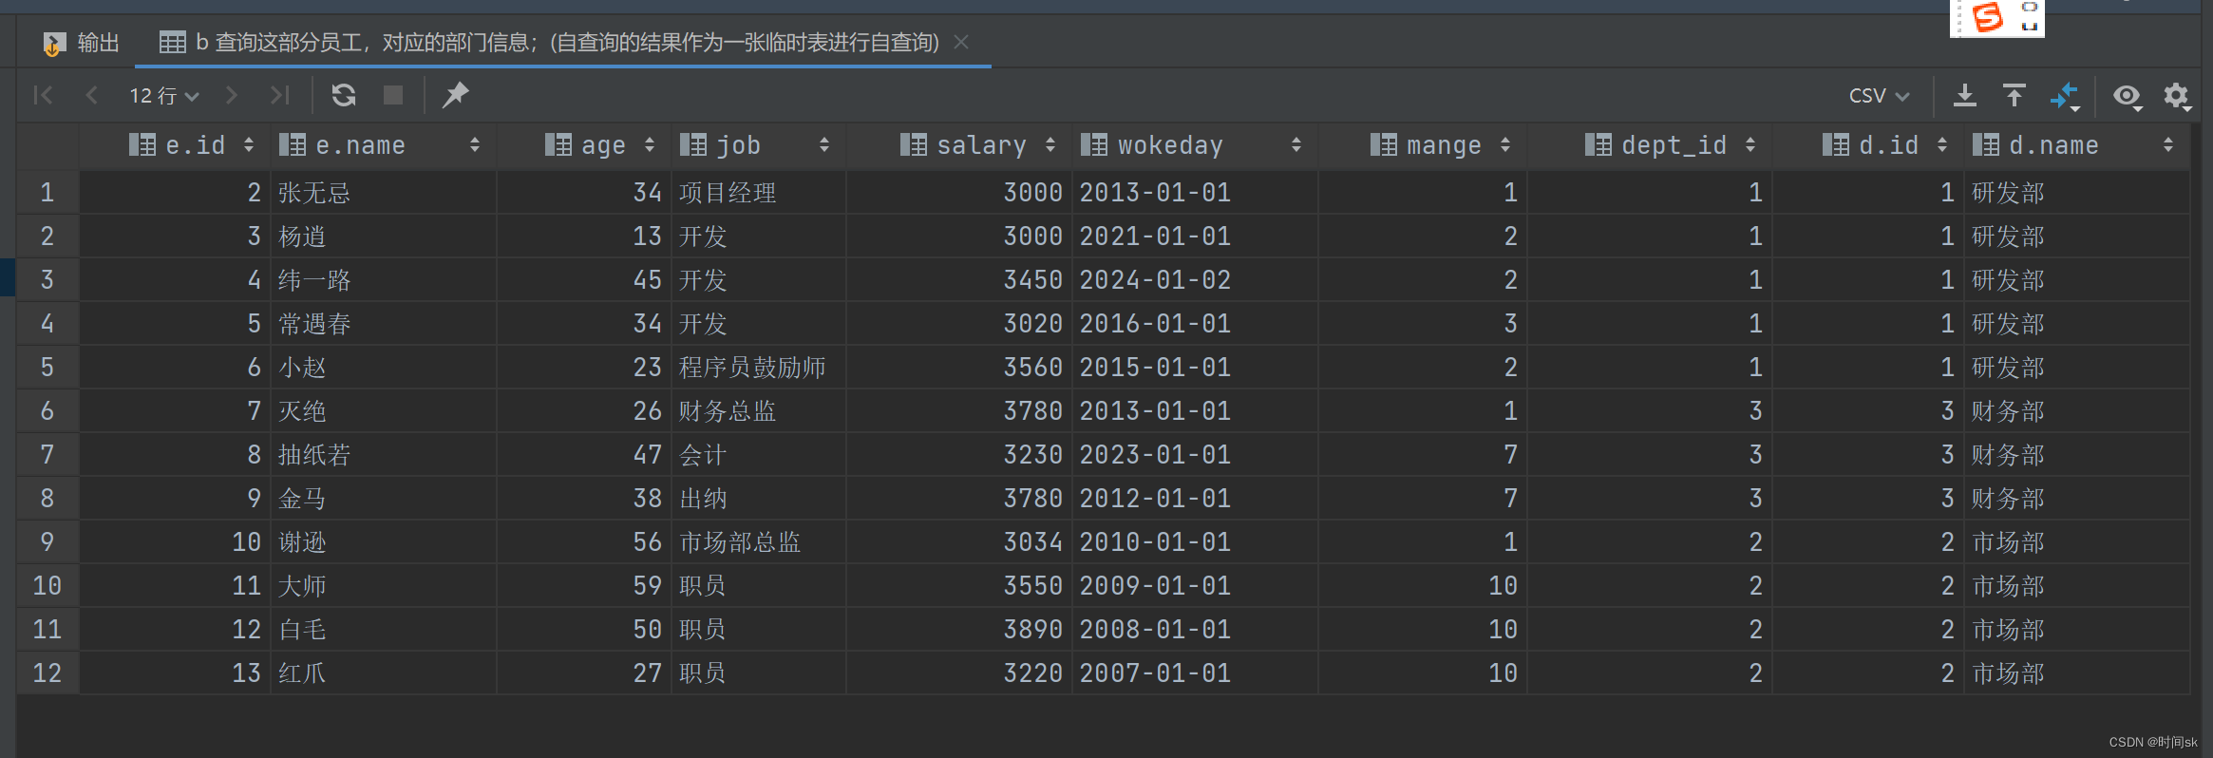The width and height of the screenshot is (2213, 758).
Task: Select the cell 杨逍
Action: click(384, 237)
